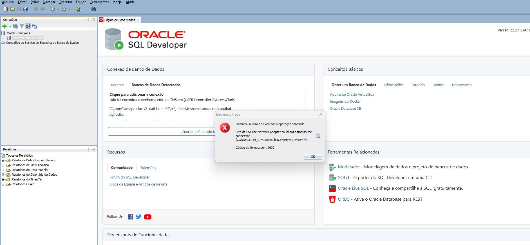Click the SQLcl terminal icon
The width and height of the screenshot is (530, 245).
click(x=332, y=178)
